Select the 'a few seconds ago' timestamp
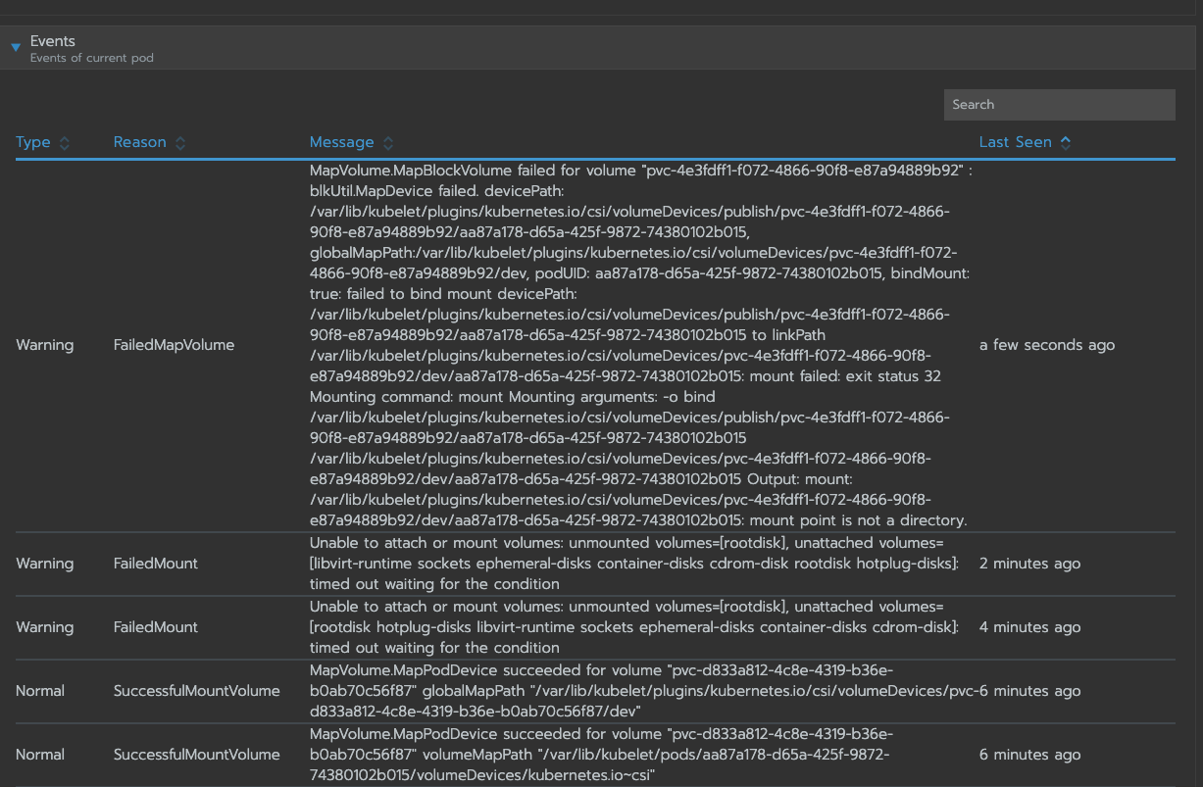The height and width of the screenshot is (787, 1203). 1047,345
